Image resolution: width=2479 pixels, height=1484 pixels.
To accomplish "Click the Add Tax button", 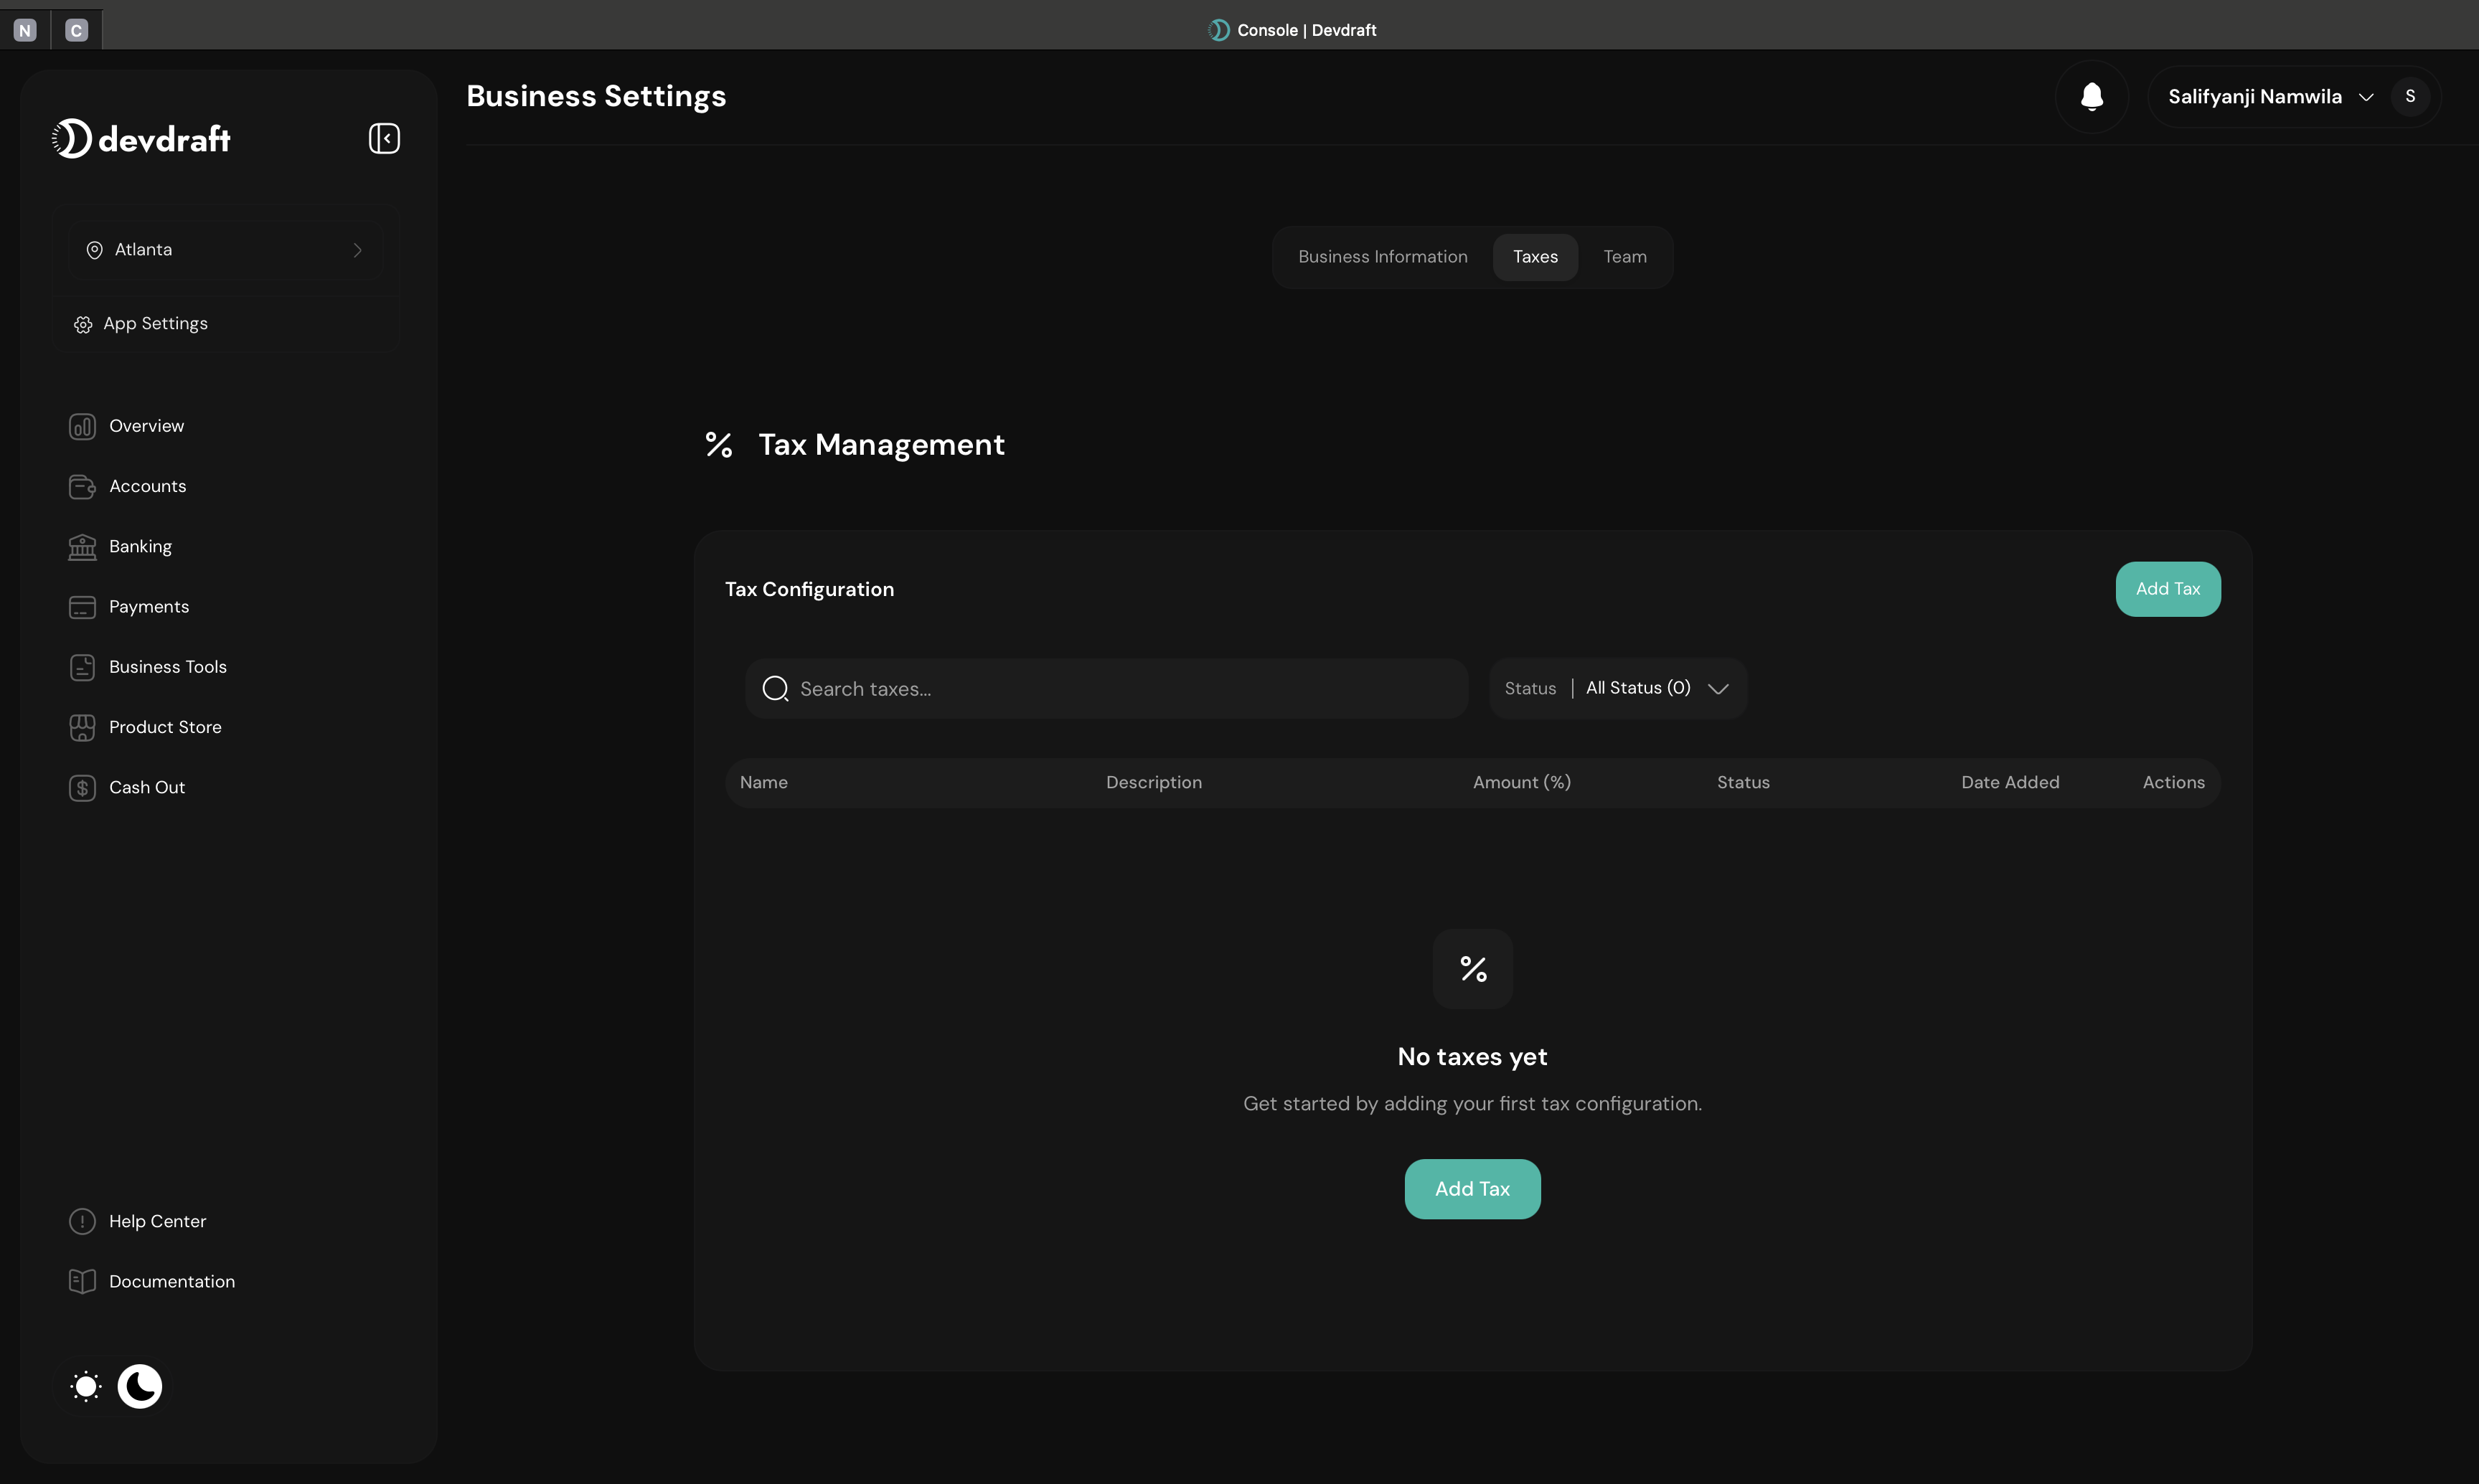I will [2168, 589].
